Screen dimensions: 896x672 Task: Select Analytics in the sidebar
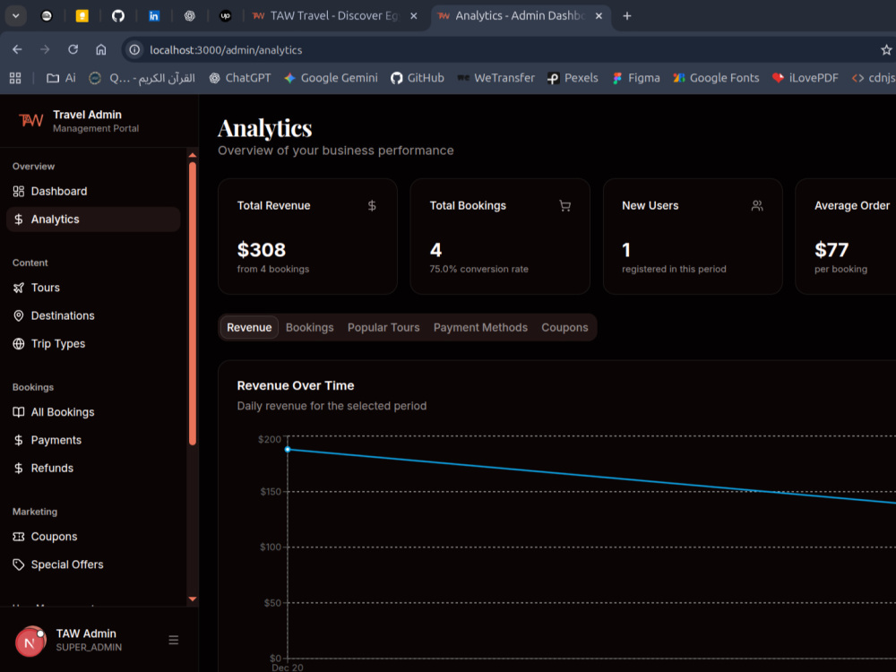point(93,220)
